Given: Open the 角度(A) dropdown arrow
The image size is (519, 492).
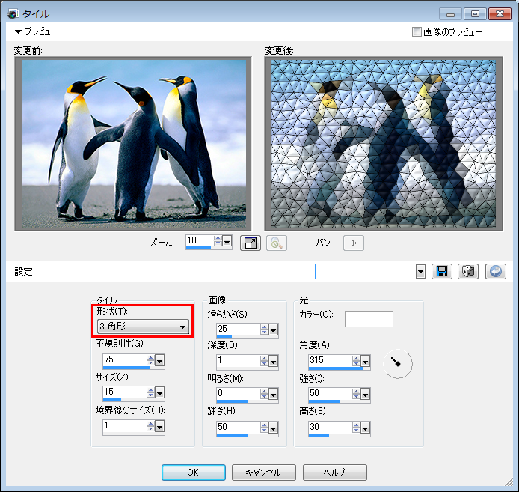Looking at the screenshot, I should pyautogui.click(x=365, y=362).
